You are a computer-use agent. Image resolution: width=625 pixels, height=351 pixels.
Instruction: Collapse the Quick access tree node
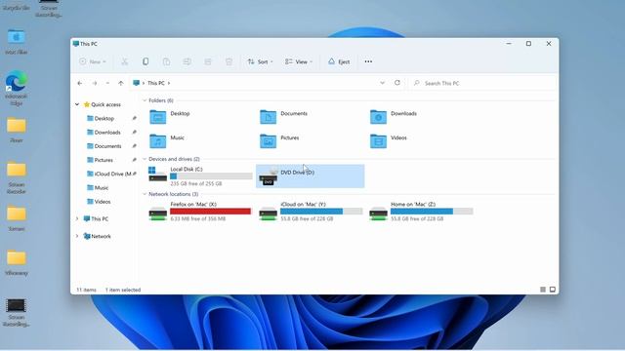pyautogui.click(x=77, y=104)
